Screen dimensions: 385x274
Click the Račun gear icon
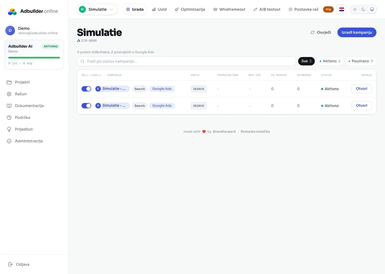click(x=9, y=94)
